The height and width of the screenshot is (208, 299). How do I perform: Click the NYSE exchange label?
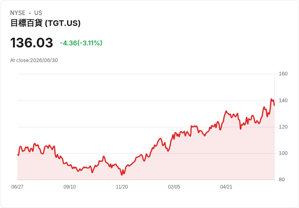18,13
